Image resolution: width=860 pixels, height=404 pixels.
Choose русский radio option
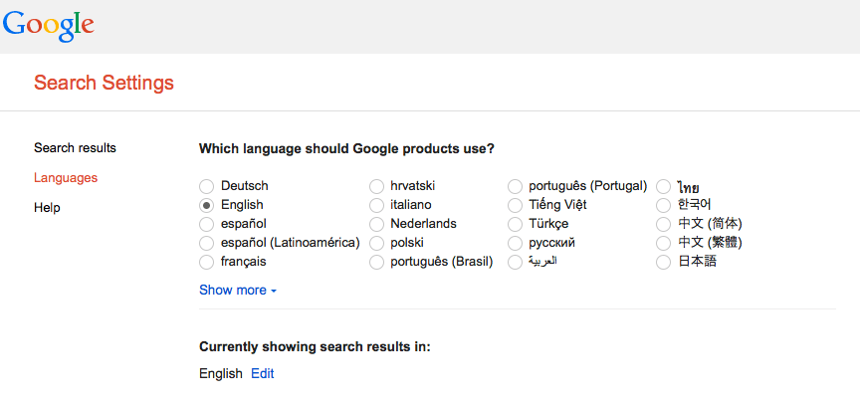tap(515, 243)
